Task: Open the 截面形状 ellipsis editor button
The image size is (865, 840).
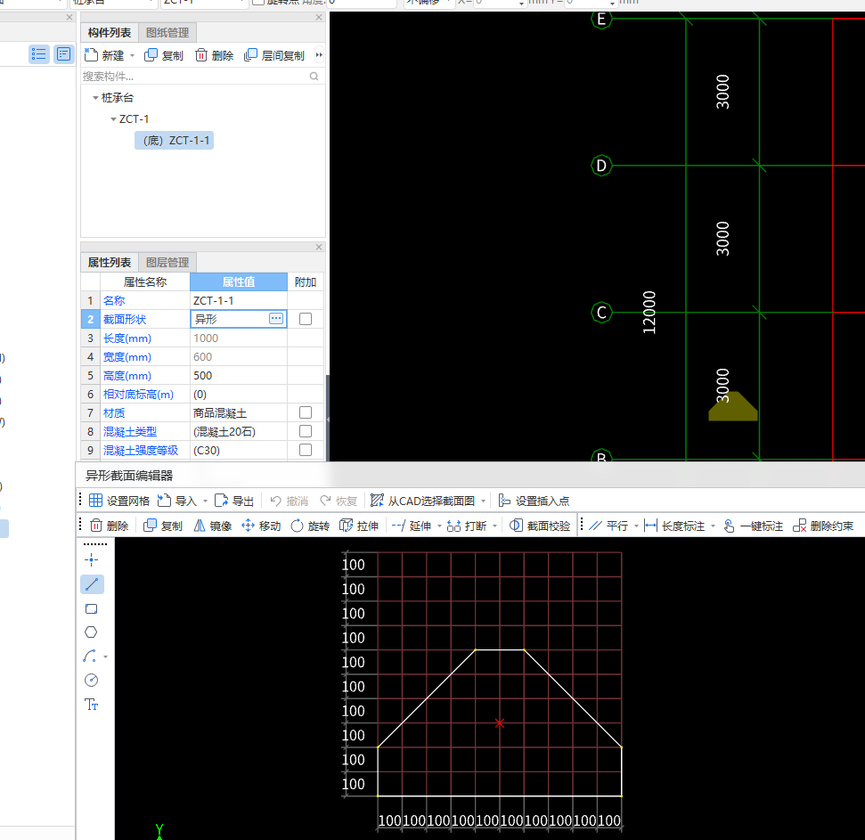Action: 276,319
